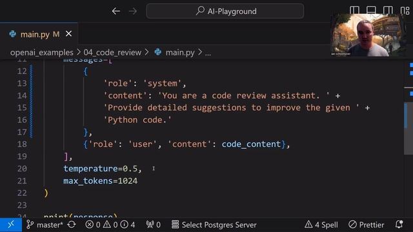This screenshot has width=413, height=232.
Task: Select the main.py editor tab
Action: coord(39,34)
